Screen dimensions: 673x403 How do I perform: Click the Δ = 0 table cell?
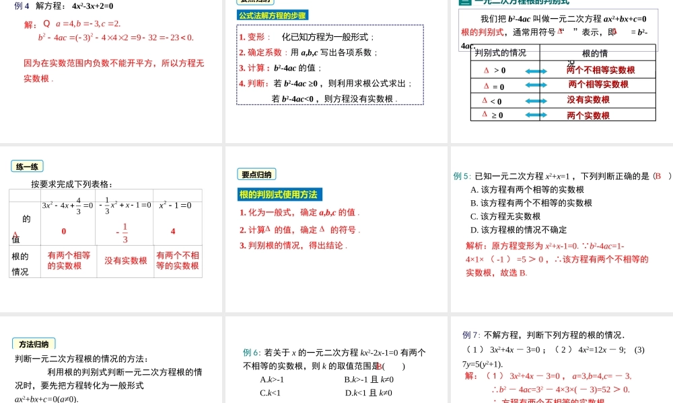(x=505, y=87)
